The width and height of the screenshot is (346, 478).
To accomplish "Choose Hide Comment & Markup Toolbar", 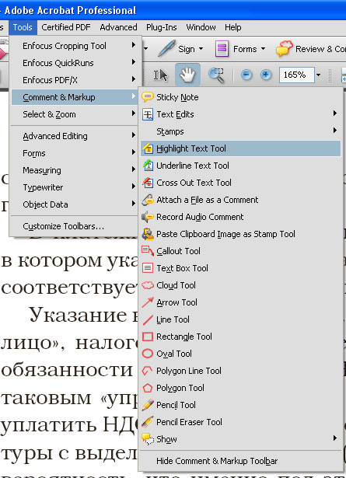I will click(240, 461).
